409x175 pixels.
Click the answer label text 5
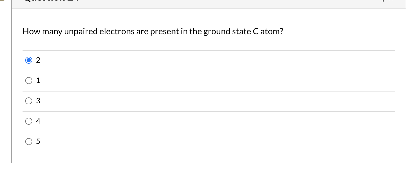pyautogui.click(x=38, y=142)
